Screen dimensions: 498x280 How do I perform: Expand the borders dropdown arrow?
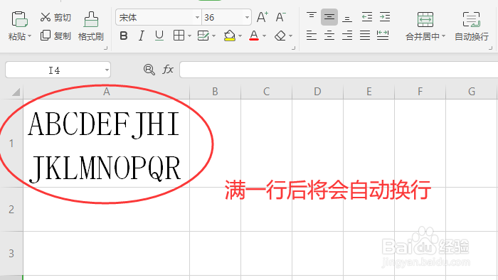[190, 36]
